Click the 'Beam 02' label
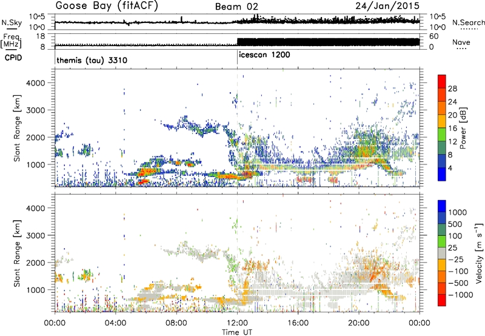 tap(236, 7)
